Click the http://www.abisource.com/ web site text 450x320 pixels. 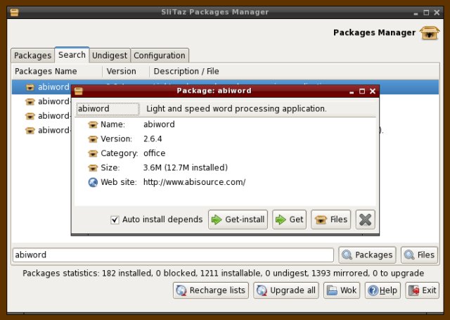[x=194, y=182]
